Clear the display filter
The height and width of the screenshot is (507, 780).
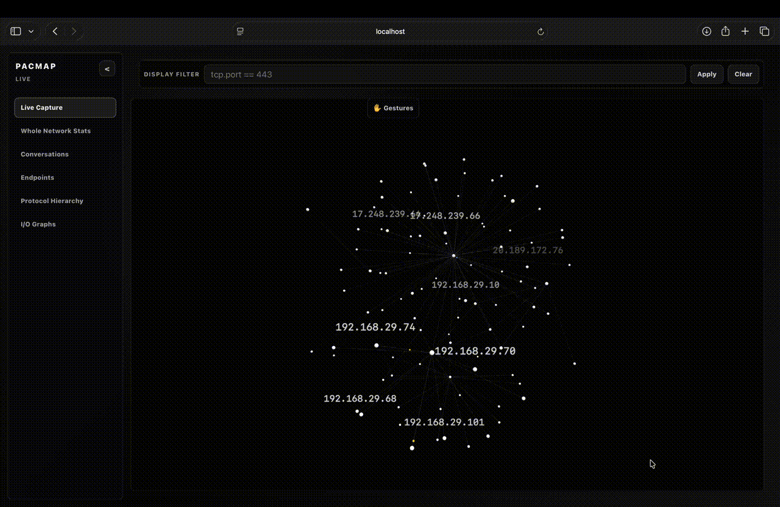[x=743, y=74]
